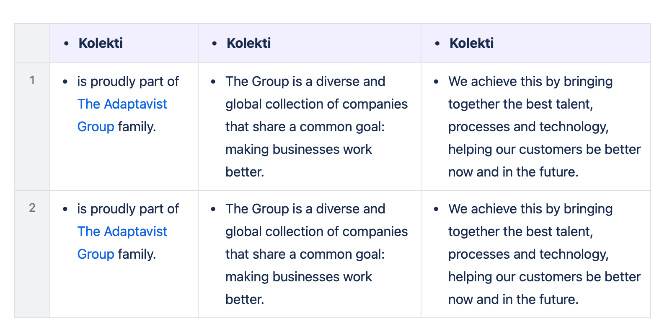Open The Adaptavist link in row 2
This screenshot has height=322, width=667.
point(122,231)
